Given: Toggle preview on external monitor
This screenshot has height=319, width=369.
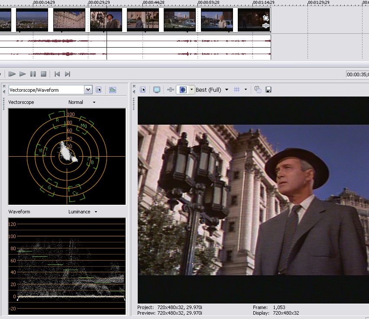Looking at the screenshot, I should 157,90.
